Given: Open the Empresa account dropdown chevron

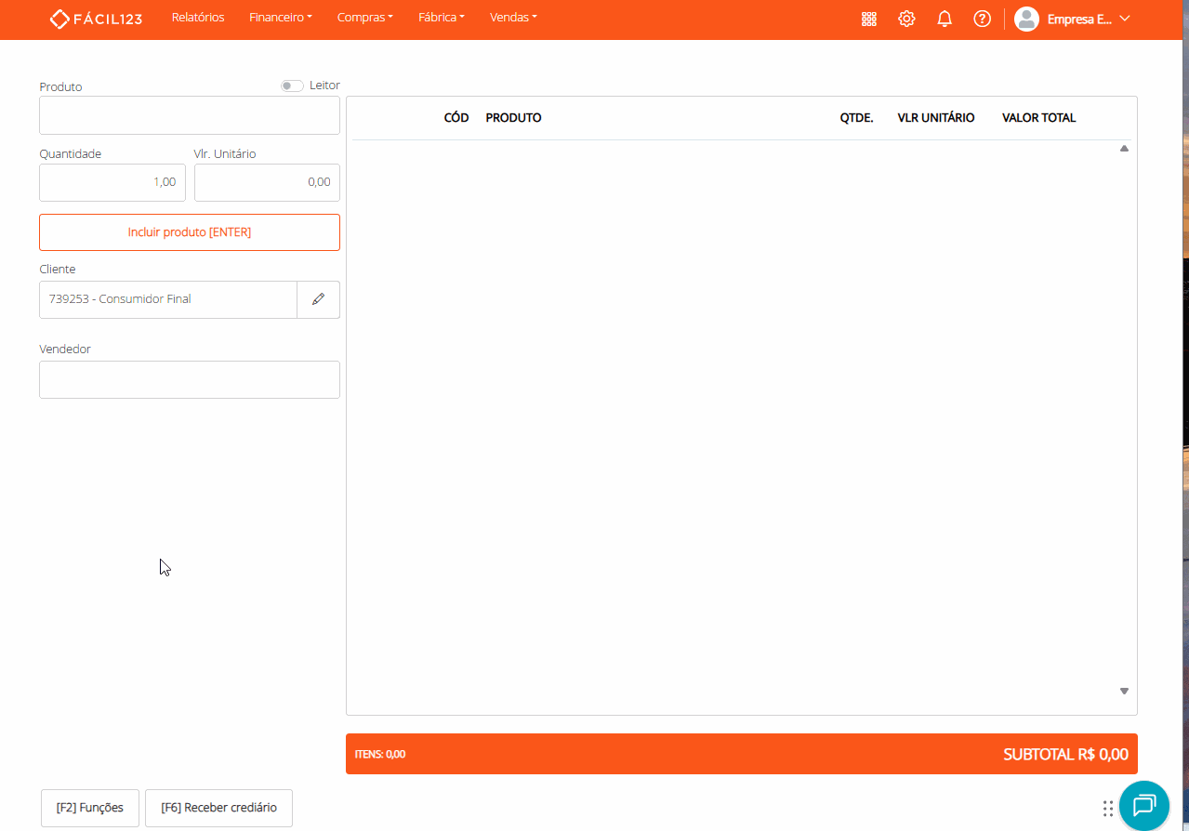Looking at the screenshot, I should [1125, 19].
